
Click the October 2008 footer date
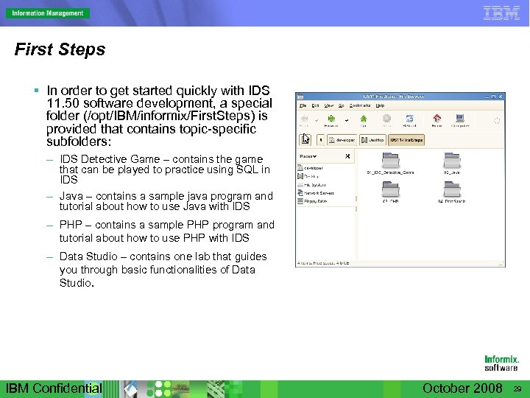click(462, 388)
